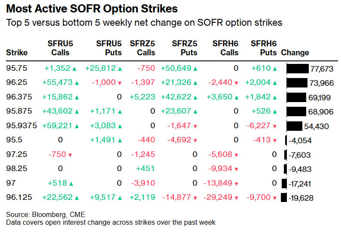
Task: Click the up arrow beside +3,650
Action: [x=236, y=97]
